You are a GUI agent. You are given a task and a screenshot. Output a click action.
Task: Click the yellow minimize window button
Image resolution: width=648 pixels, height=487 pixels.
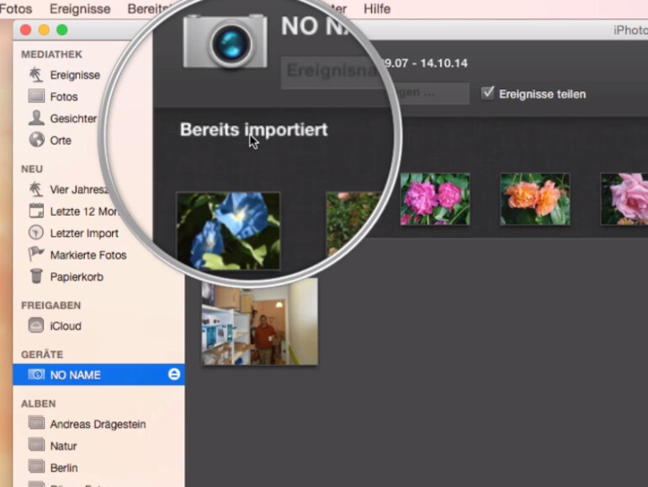pyautogui.click(x=44, y=29)
